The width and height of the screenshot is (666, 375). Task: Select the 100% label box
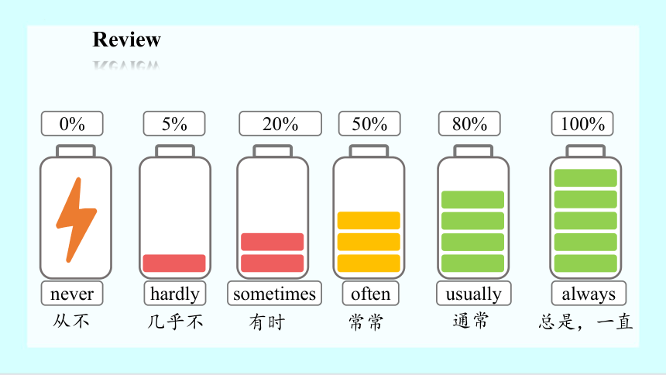tap(582, 124)
